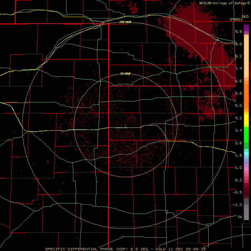Click the radar site marker at the map center
The image size is (251, 251).
coord(125,126)
